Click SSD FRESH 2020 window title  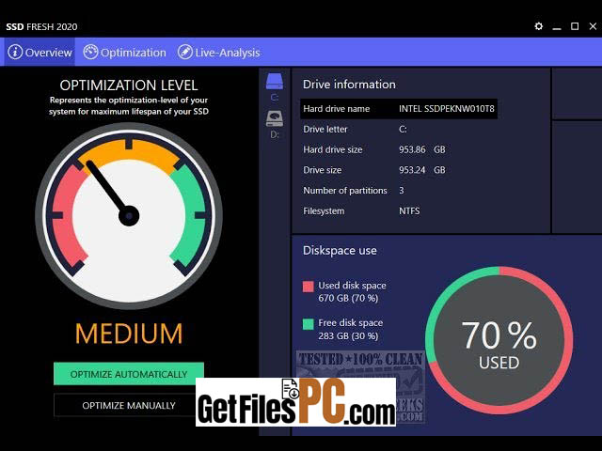41,27
